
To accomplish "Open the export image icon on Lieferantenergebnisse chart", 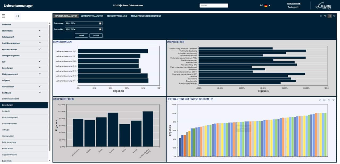I will (325, 100).
